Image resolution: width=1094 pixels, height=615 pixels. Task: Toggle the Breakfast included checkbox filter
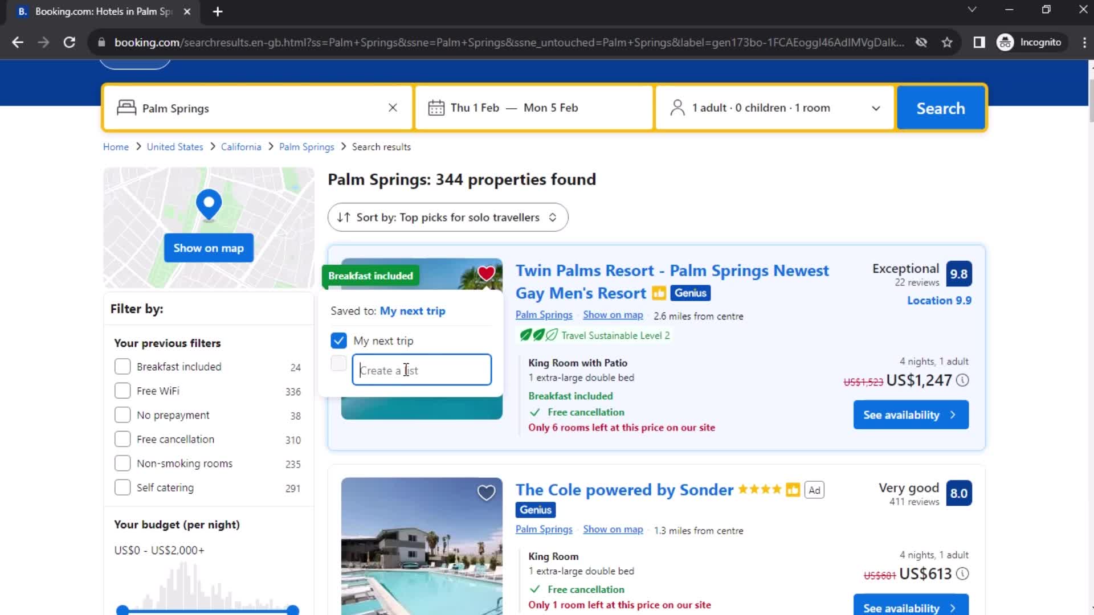(x=122, y=367)
